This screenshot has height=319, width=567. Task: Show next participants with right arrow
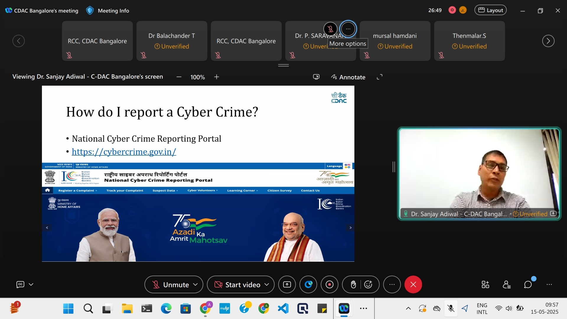click(x=548, y=41)
